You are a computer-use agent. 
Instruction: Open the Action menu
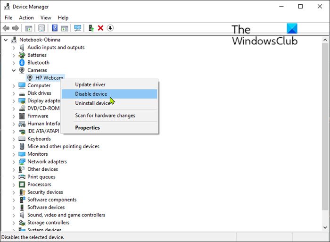(x=26, y=18)
